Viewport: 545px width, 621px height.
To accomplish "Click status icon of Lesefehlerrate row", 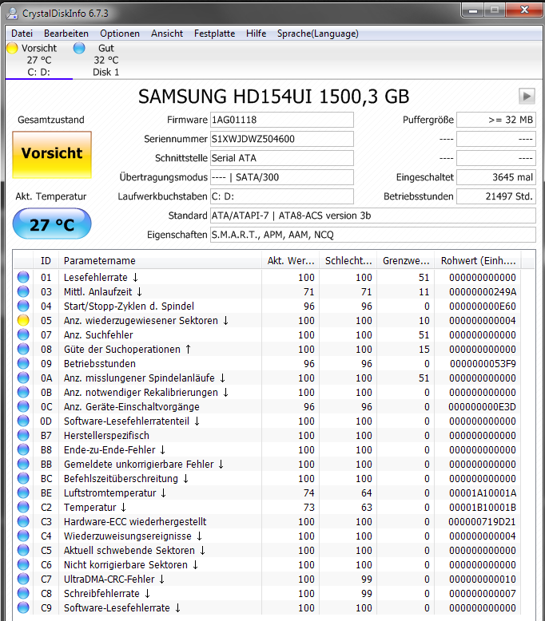I will click(23, 277).
